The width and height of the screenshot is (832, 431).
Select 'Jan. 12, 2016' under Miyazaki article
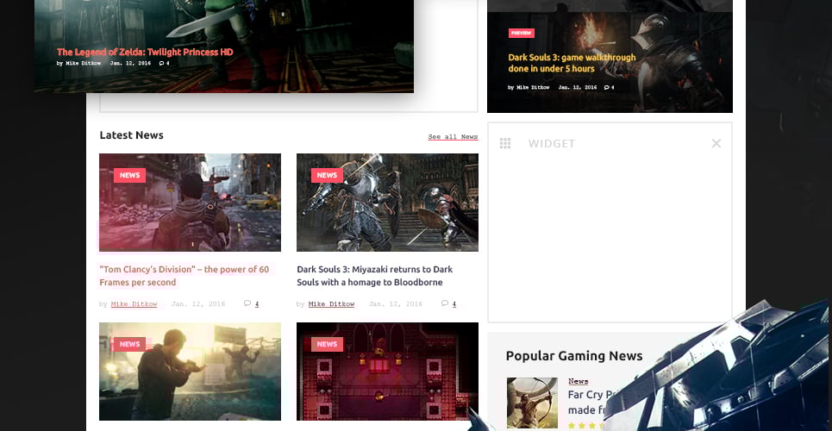pos(395,304)
